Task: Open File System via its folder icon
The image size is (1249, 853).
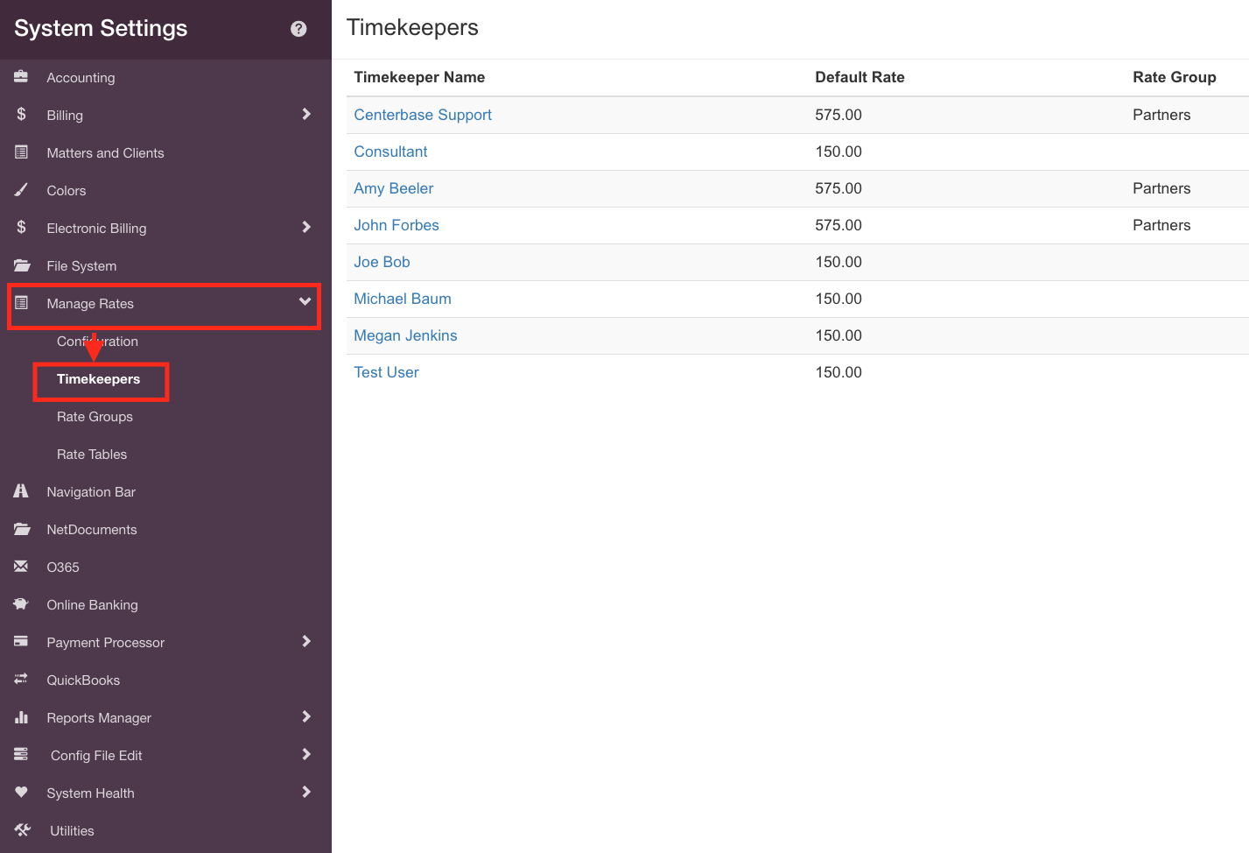Action: click(21, 265)
